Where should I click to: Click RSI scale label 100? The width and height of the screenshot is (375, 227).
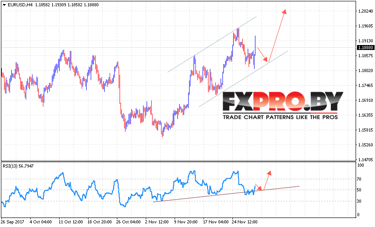[x=361, y=165]
